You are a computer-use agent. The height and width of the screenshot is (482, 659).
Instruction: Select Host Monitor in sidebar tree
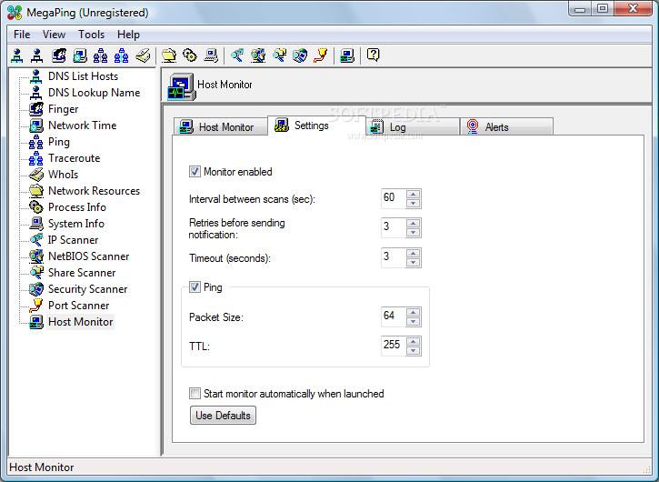tap(80, 322)
